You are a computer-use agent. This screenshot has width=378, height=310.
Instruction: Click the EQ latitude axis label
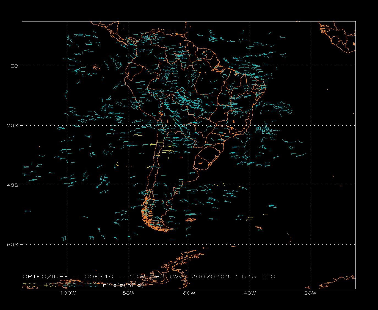(x=14, y=66)
